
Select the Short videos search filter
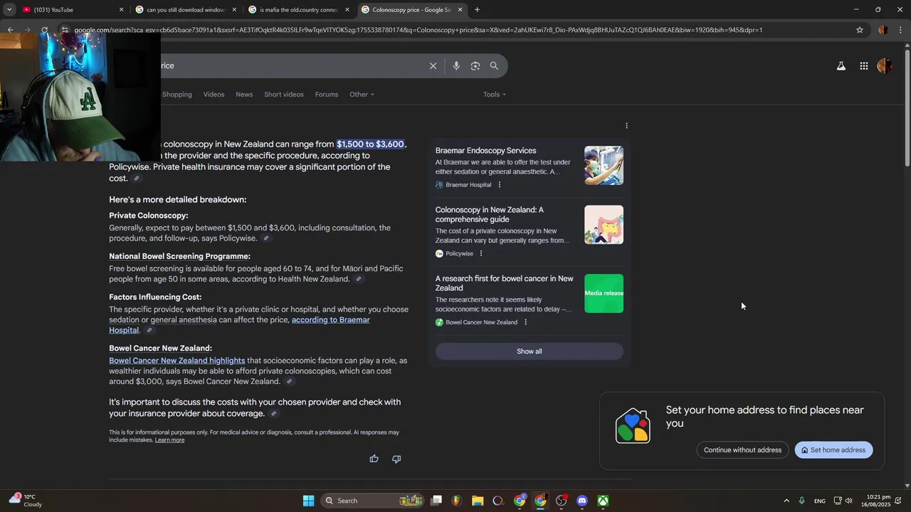[284, 95]
